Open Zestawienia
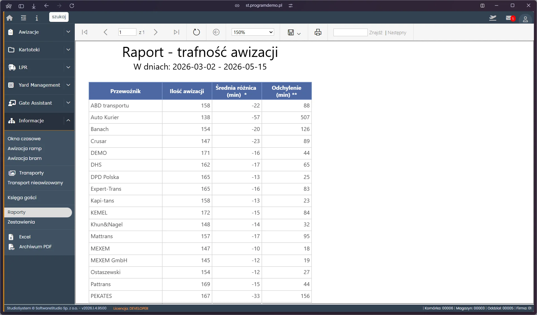The image size is (537, 315). coord(21,222)
